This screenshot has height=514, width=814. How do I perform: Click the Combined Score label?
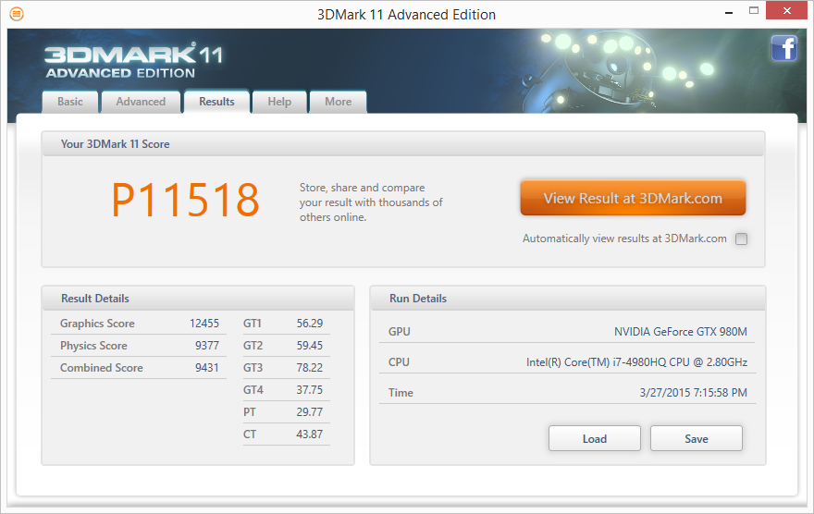point(101,368)
